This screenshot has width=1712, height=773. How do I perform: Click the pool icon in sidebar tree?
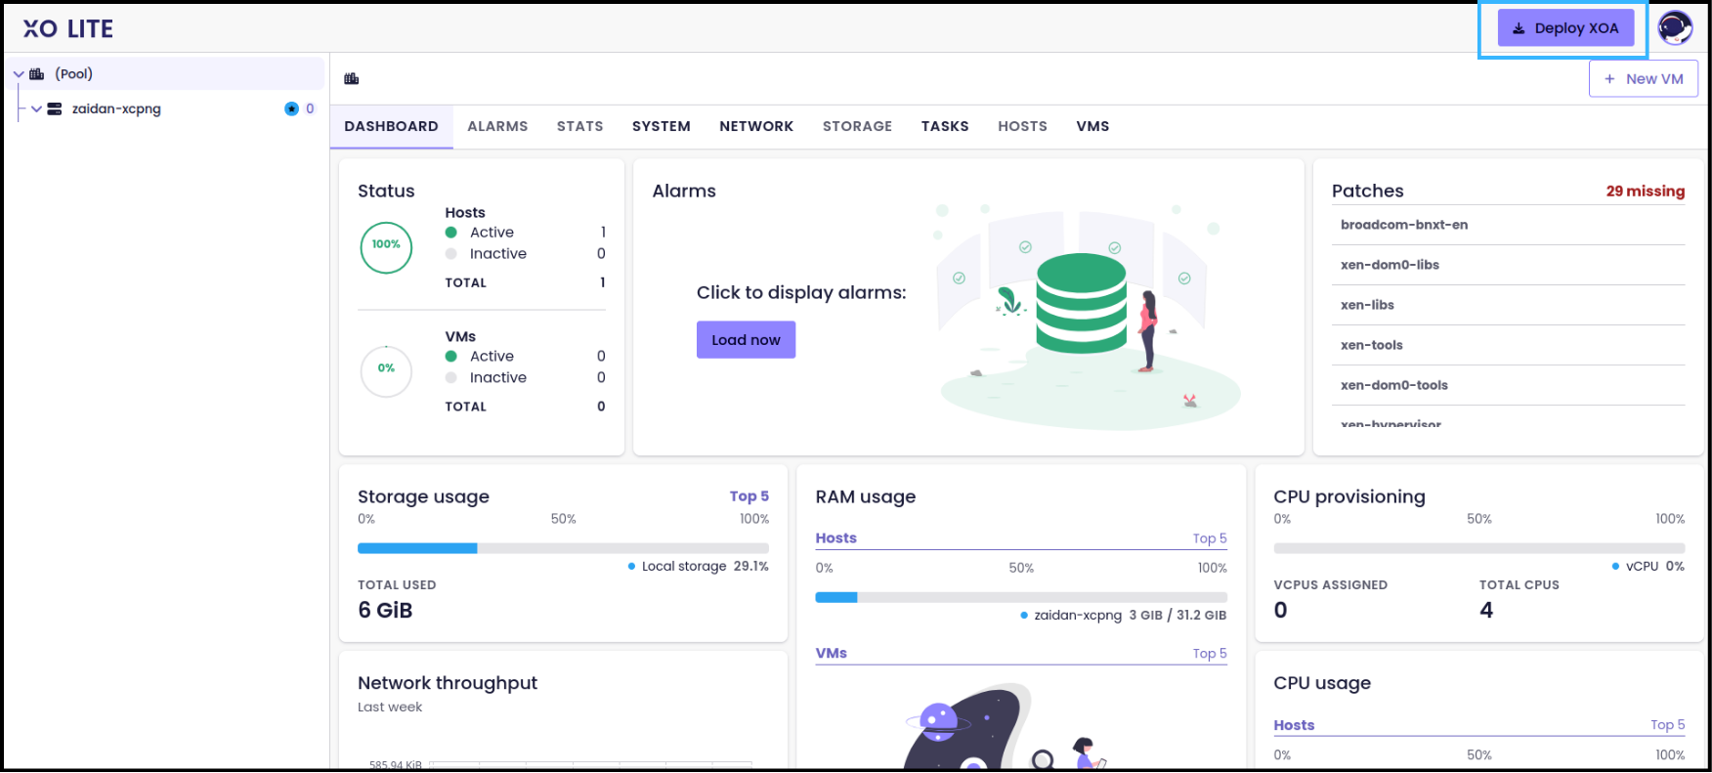(37, 74)
